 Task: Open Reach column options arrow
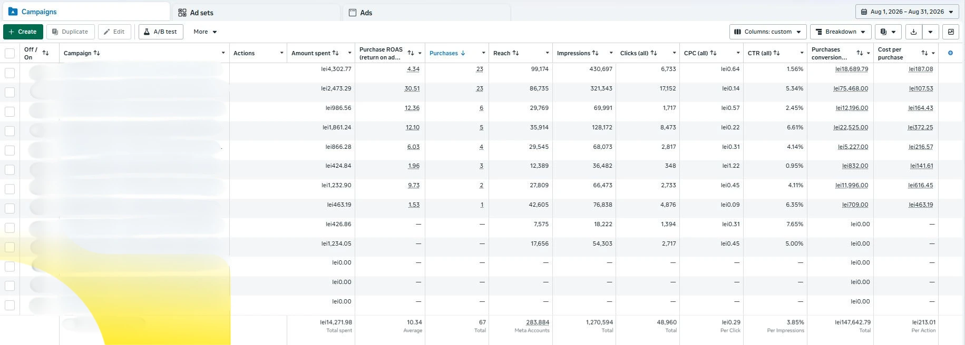[x=547, y=53]
